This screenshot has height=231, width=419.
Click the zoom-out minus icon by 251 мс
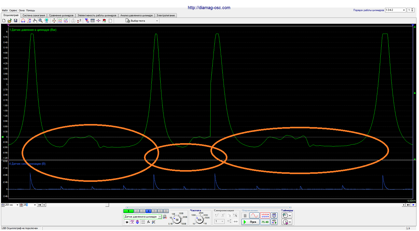coord(3,205)
